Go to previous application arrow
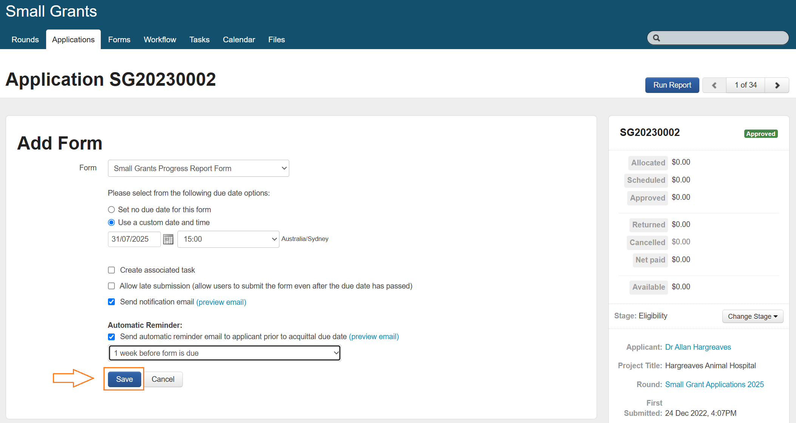The height and width of the screenshot is (423, 796). [x=714, y=85]
